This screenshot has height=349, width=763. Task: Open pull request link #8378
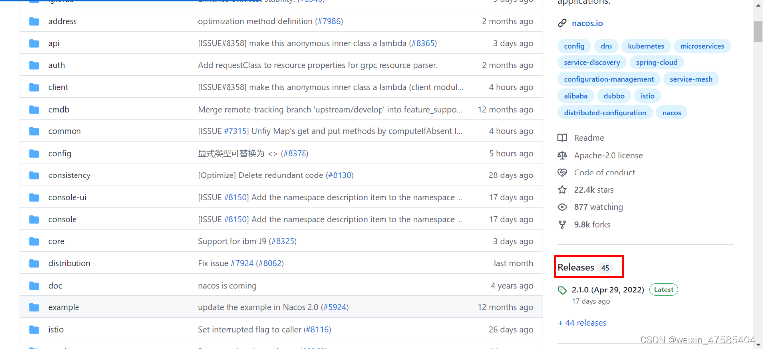point(295,153)
